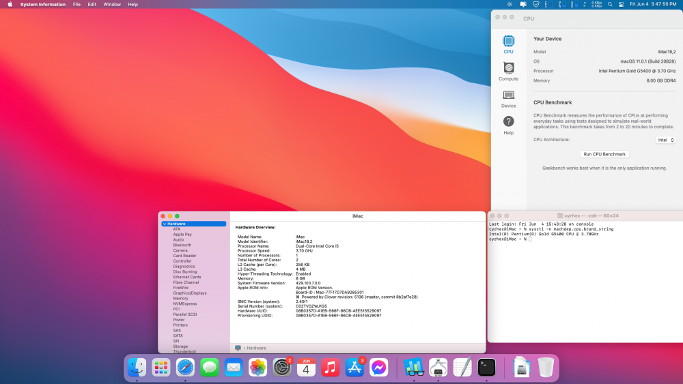Screen dimensions: 683x384
Task: Select Apple Pay in the sidebar
Action: (x=182, y=235)
